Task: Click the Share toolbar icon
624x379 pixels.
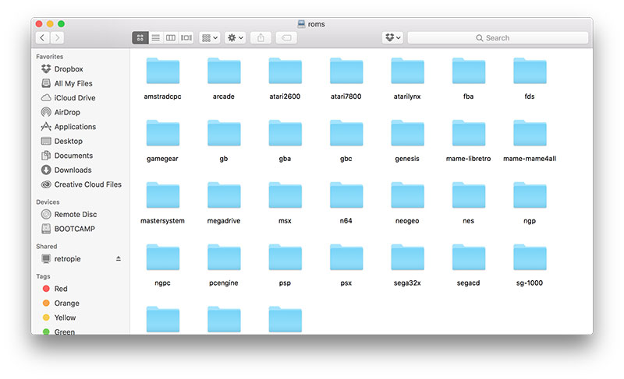Action: click(261, 37)
